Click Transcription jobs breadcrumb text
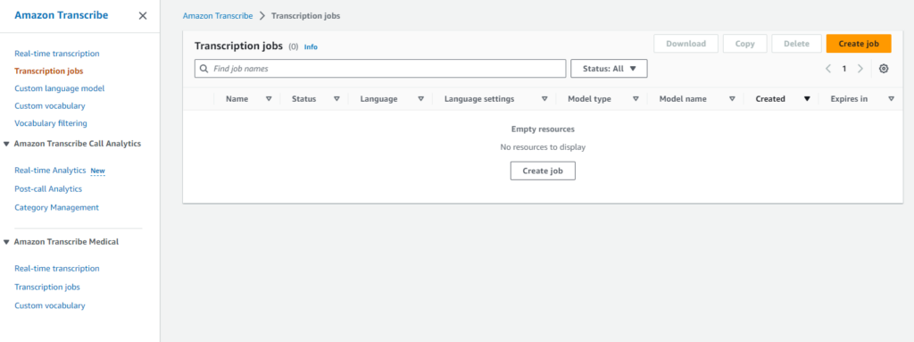This screenshot has width=914, height=342. point(305,16)
